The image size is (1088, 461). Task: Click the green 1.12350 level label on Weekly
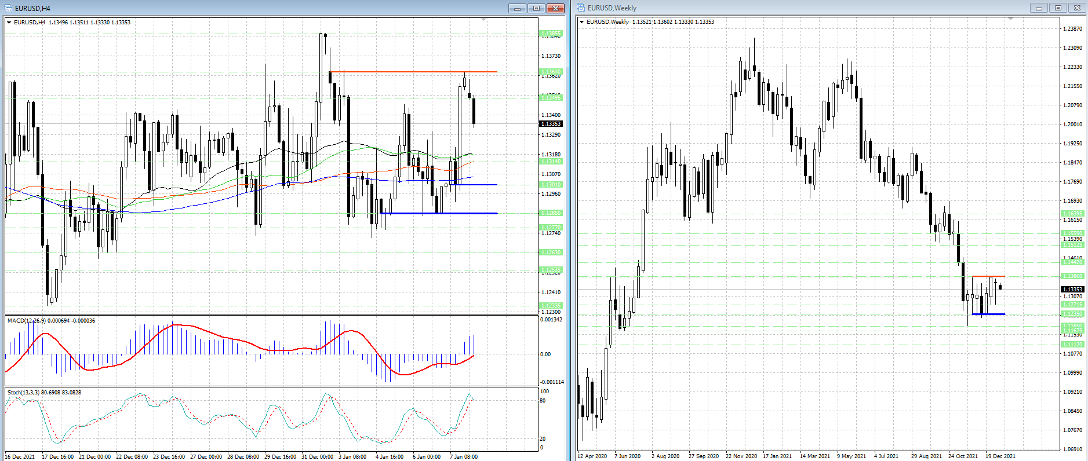click(x=1072, y=314)
